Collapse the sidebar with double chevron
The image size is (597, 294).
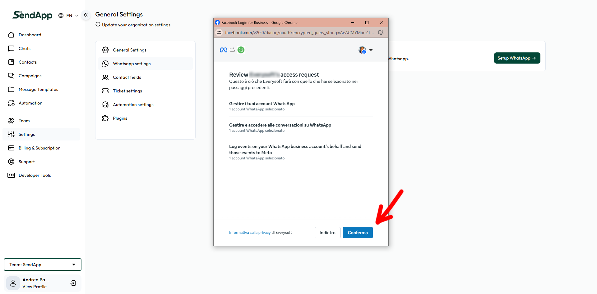[x=86, y=15]
